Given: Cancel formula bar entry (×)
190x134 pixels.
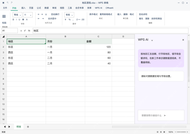Looking at the screenshot, I should point(21,31).
